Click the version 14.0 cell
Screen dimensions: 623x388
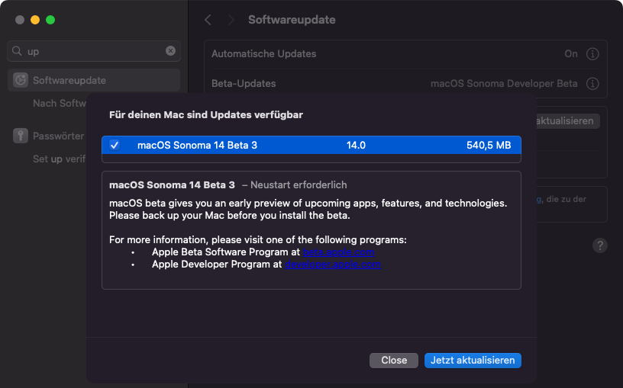[356, 145]
